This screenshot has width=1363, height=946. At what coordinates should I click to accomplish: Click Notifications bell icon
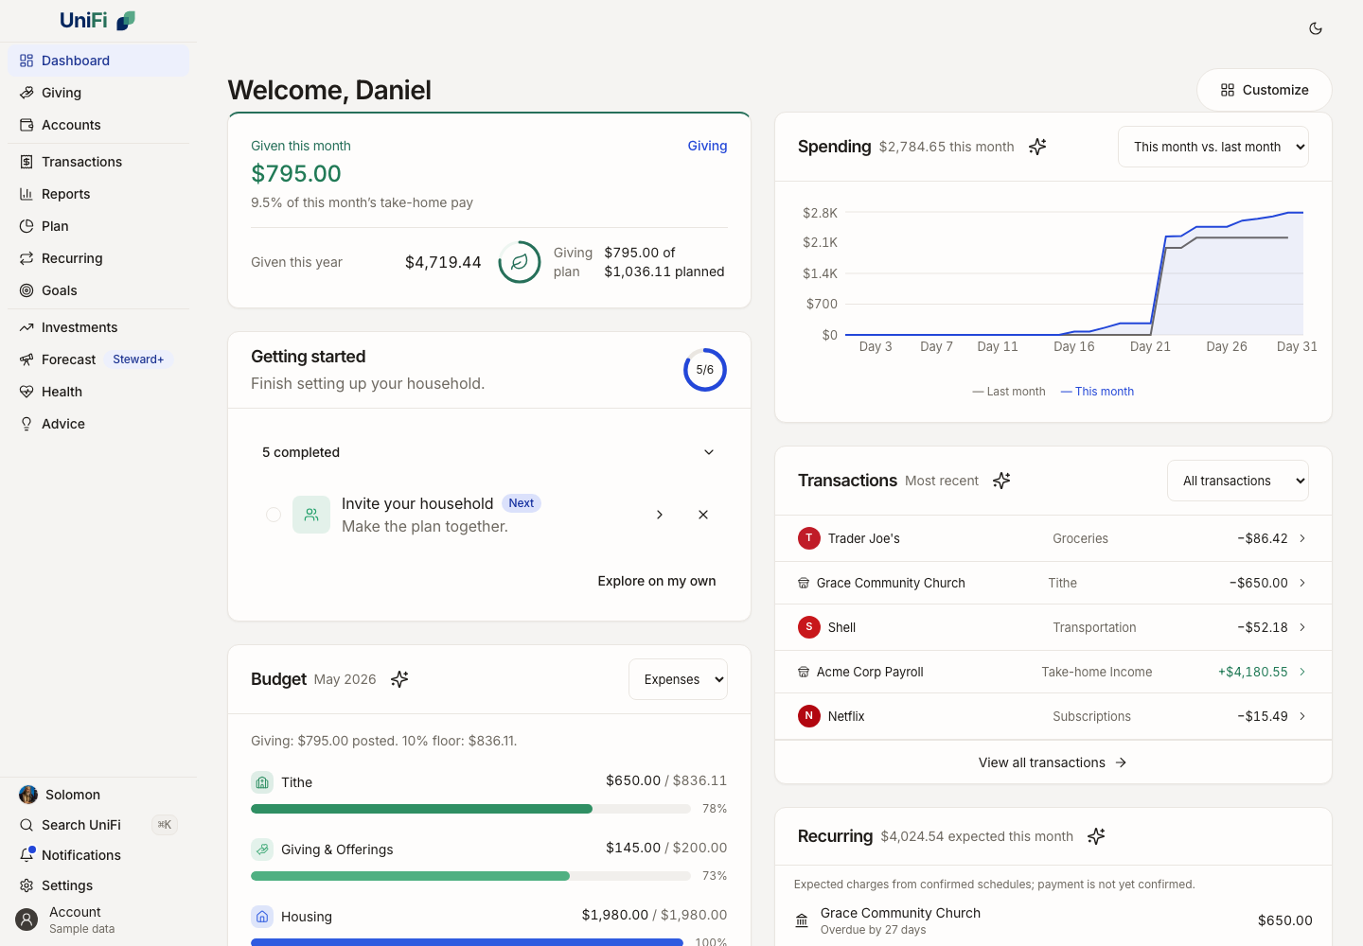(x=27, y=855)
